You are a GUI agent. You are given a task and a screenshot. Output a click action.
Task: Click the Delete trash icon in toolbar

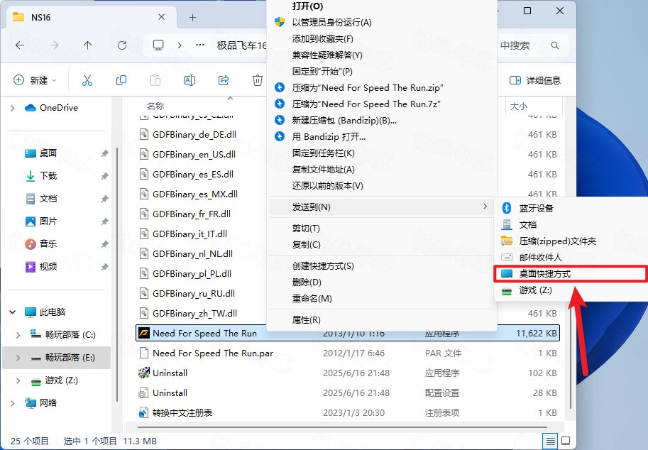click(x=258, y=80)
